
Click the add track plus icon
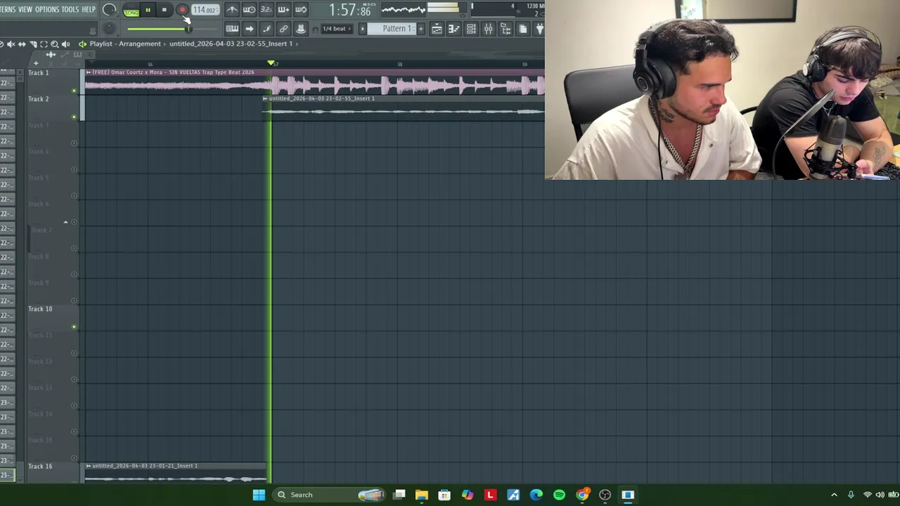[36, 63]
